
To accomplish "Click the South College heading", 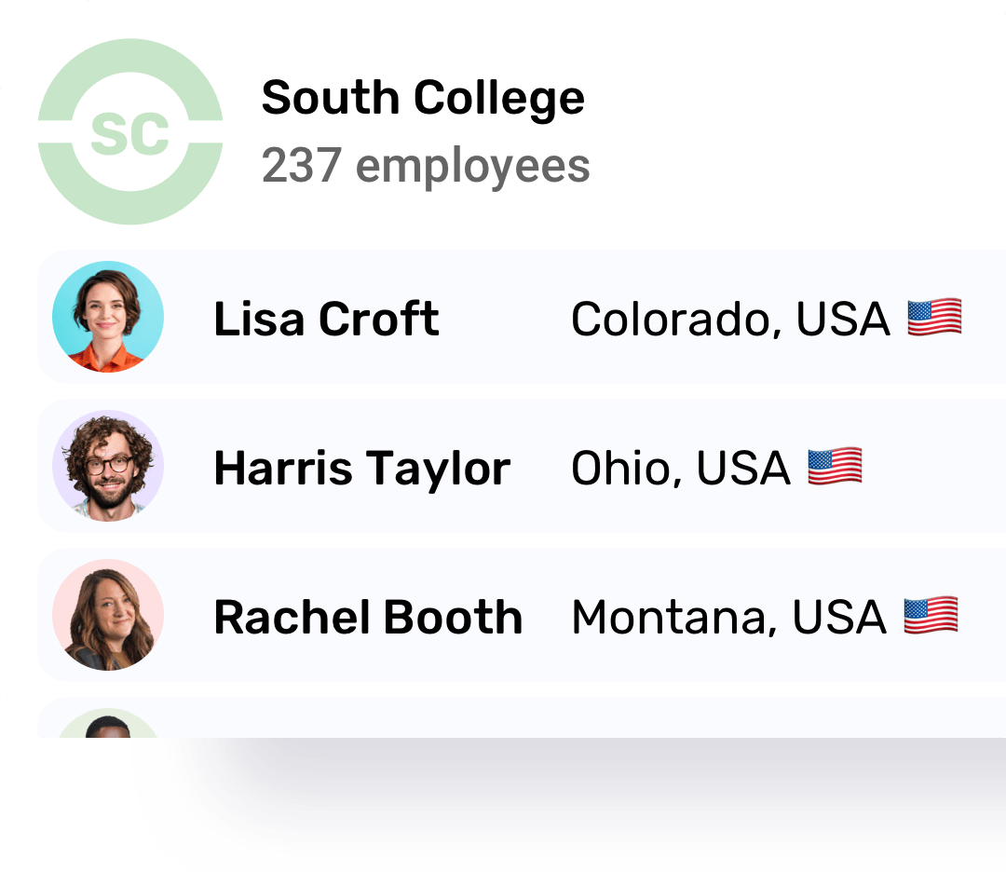I will [424, 98].
